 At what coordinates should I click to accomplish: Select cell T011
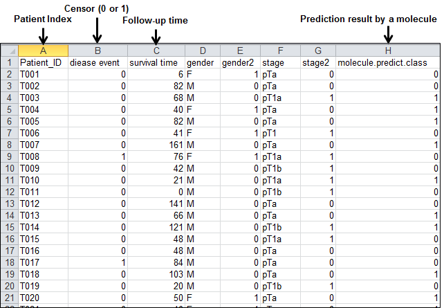click(x=43, y=192)
